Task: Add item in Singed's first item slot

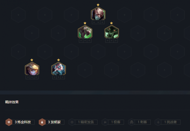Action: point(94,22)
